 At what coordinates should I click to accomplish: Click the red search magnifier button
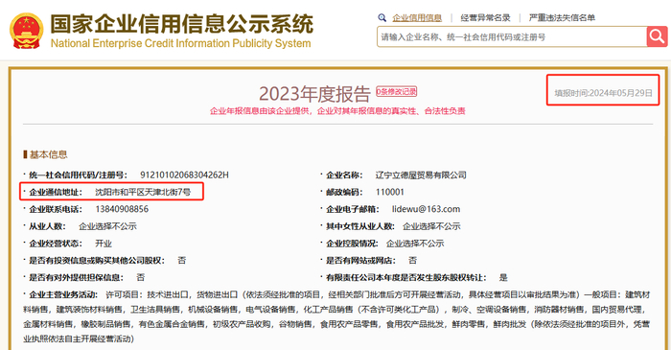[x=657, y=36]
